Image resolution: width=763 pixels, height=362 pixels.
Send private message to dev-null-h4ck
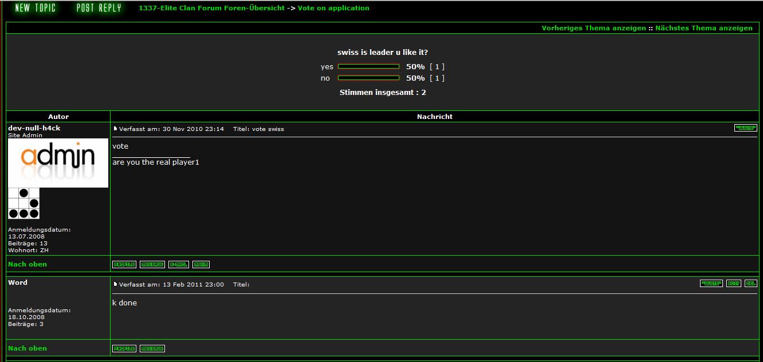pos(152,265)
